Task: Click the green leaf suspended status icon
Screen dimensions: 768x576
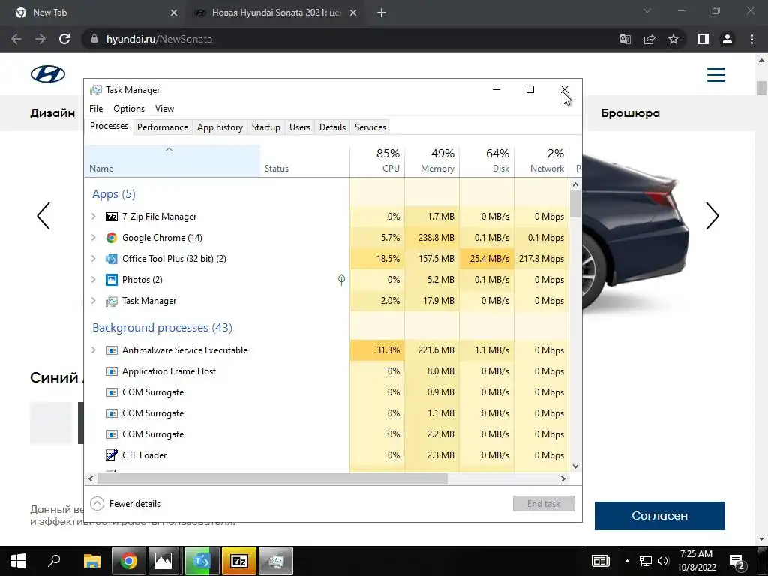Action: point(341,280)
